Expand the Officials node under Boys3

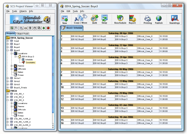click(x=11, y=69)
